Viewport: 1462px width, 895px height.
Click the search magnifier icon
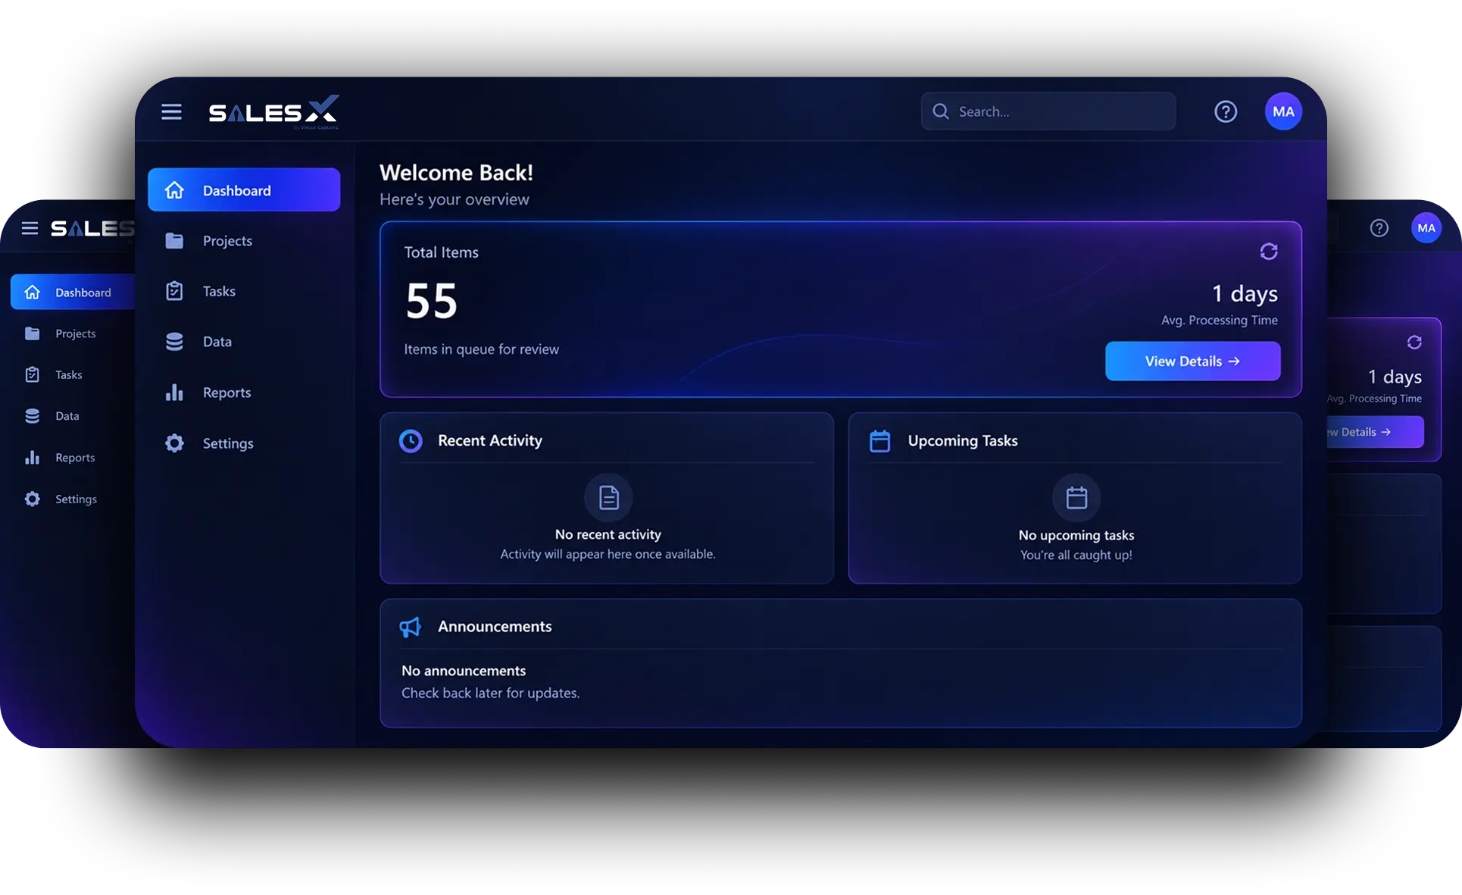click(x=941, y=111)
